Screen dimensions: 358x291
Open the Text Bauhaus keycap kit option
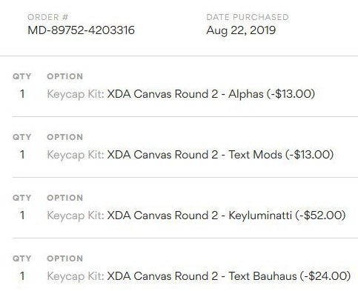coord(199,276)
